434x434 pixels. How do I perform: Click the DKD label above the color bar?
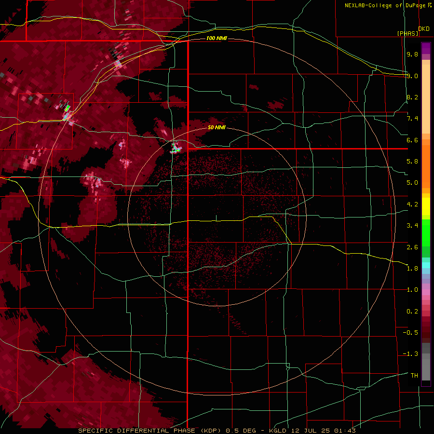pos(424,29)
